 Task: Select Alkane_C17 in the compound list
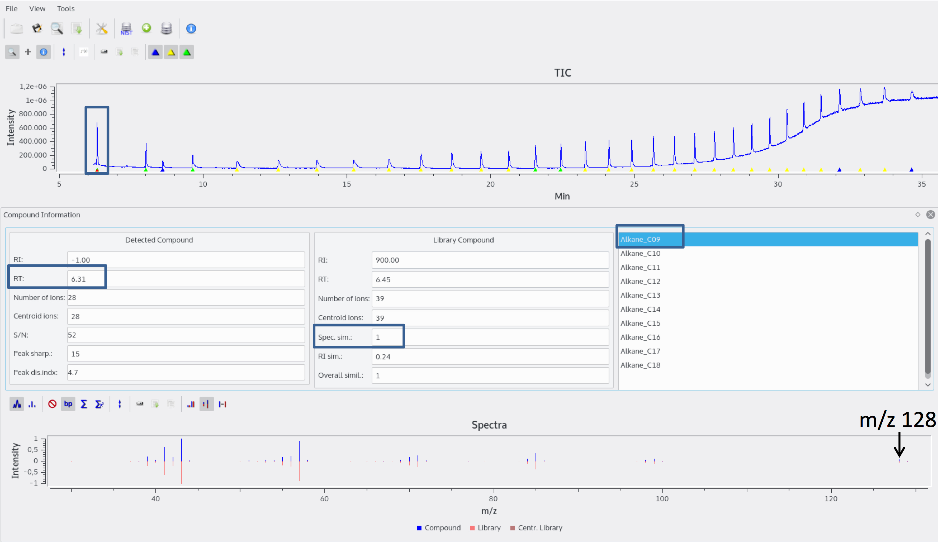click(x=640, y=351)
